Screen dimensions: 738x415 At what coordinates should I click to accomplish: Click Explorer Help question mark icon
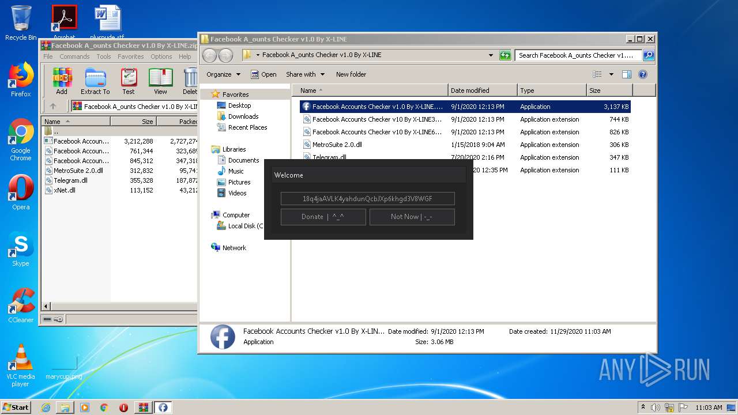point(643,74)
